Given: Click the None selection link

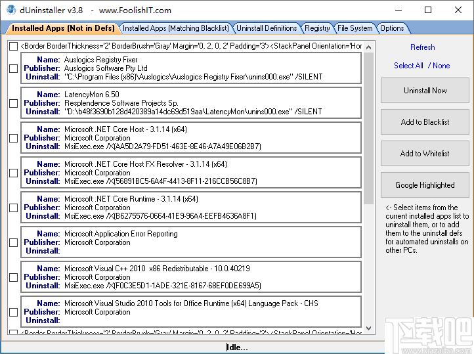Looking at the screenshot, I should click(441, 66).
